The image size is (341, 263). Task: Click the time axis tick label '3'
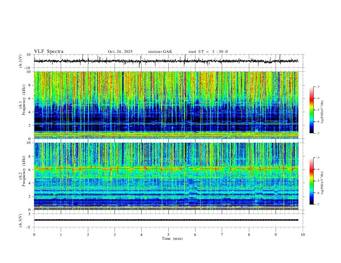(x=115, y=235)
